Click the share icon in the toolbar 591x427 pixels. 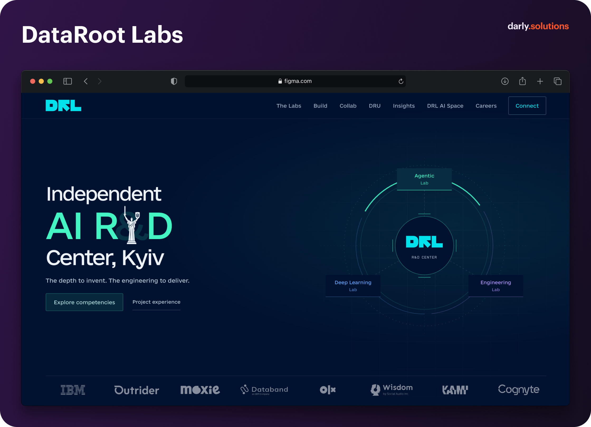(522, 81)
